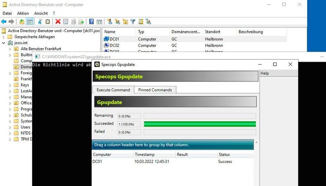Click the Succeeded count field showing 1 (100.0%)
The height and width of the screenshot is (186, 326).
coord(129,124)
